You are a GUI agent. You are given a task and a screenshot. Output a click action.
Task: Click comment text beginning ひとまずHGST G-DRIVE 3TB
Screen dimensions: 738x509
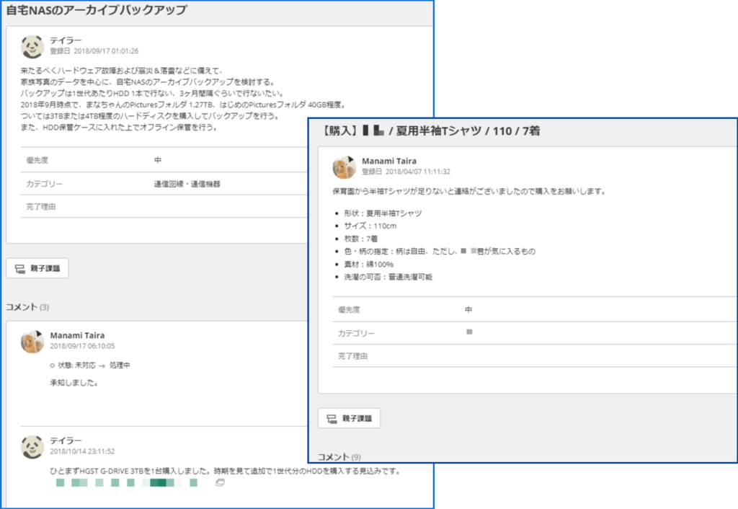[x=226, y=471]
